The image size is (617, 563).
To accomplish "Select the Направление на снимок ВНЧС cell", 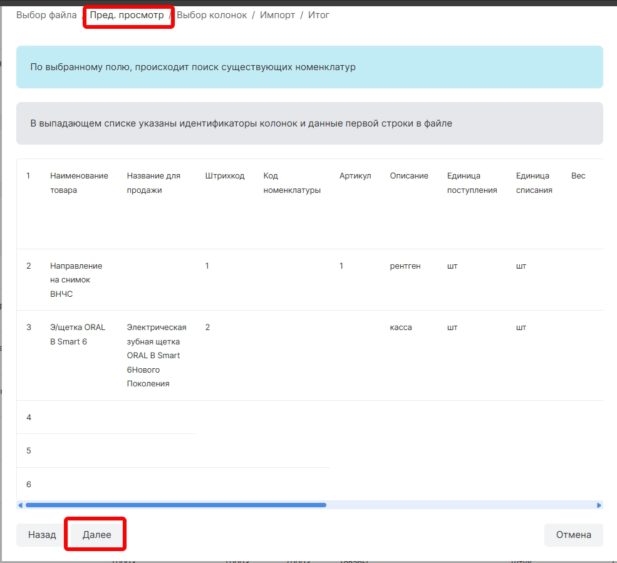I will pos(76,280).
